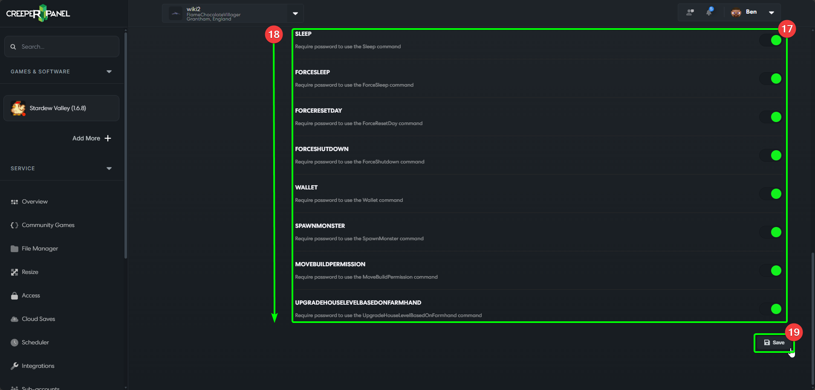The width and height of the screenshot is (815, 390).
Task: Click the Scheduler clock icon
Action: 14,343
